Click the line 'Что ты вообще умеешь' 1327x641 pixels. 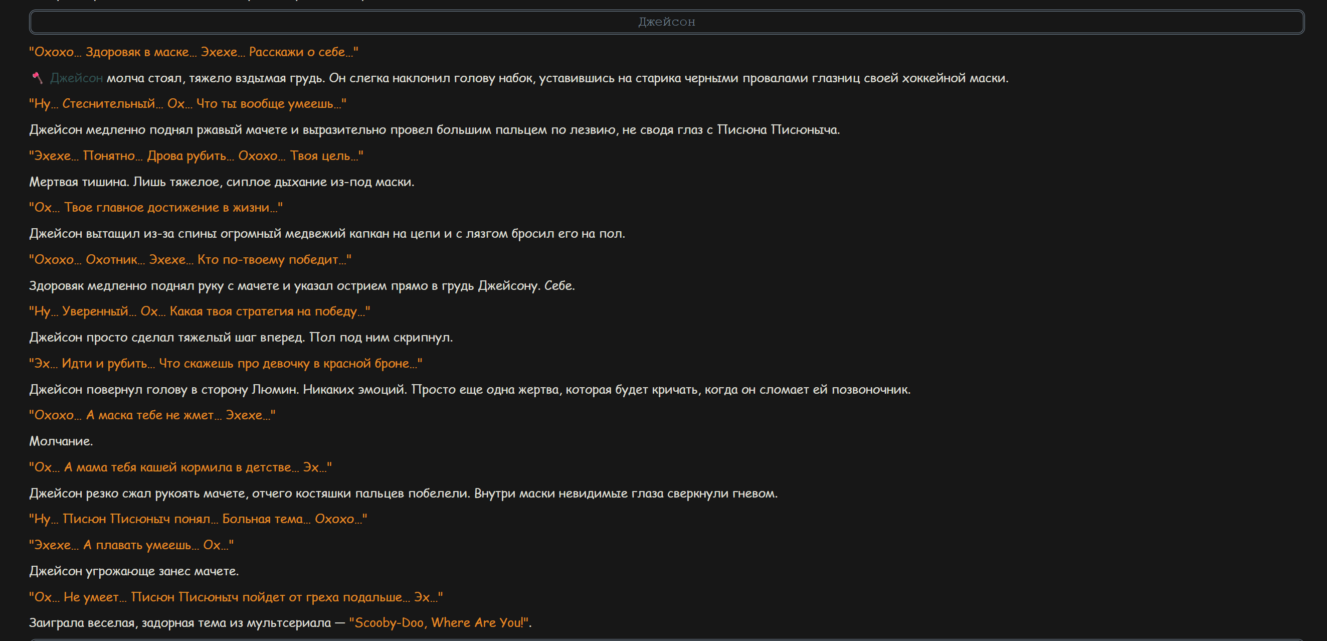click(x=187, y=103)
